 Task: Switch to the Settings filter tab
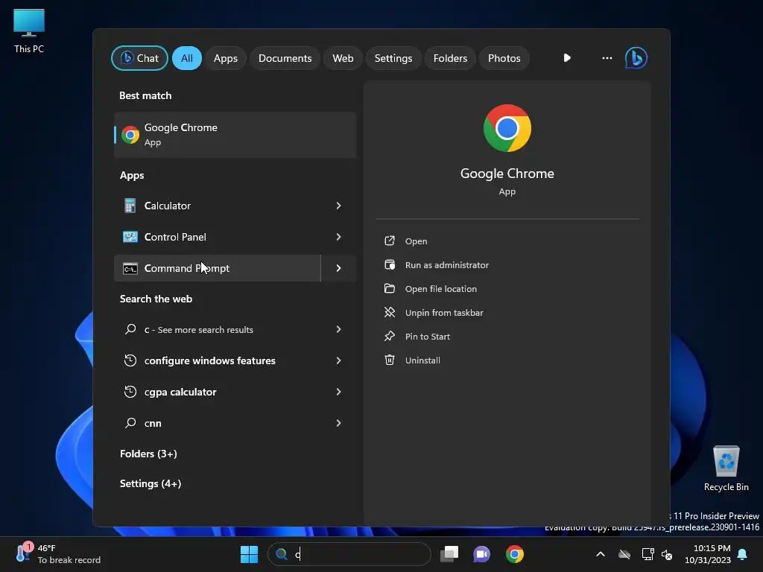click(x=393, y=58)
